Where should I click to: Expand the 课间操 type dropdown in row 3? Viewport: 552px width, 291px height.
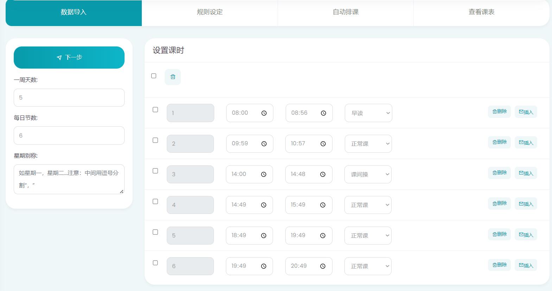tap(368, 174)
